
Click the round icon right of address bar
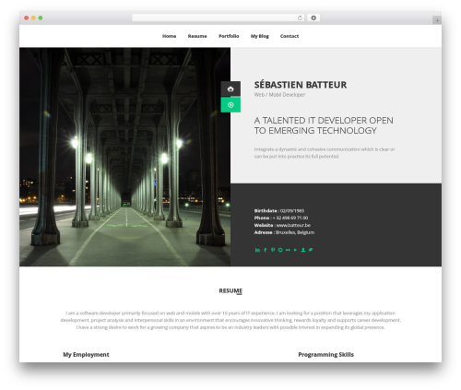(313, 18)
